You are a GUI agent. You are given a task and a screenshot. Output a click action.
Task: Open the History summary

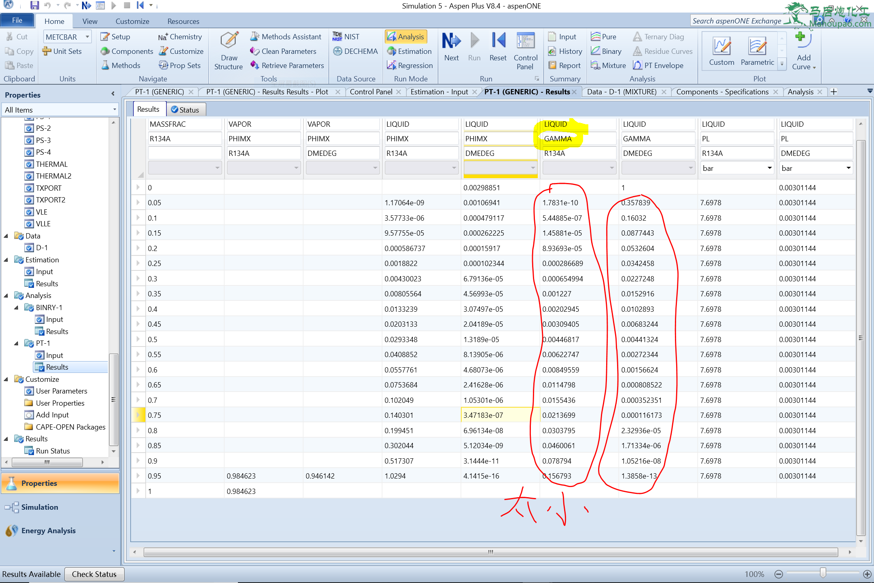click(x=565, y=51)
